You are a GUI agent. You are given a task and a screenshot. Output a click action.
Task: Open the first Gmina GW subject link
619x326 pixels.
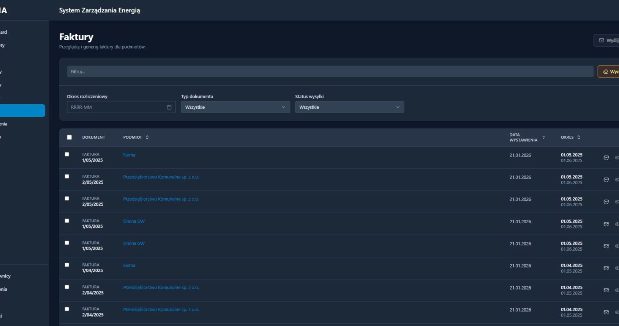point(134,221)
